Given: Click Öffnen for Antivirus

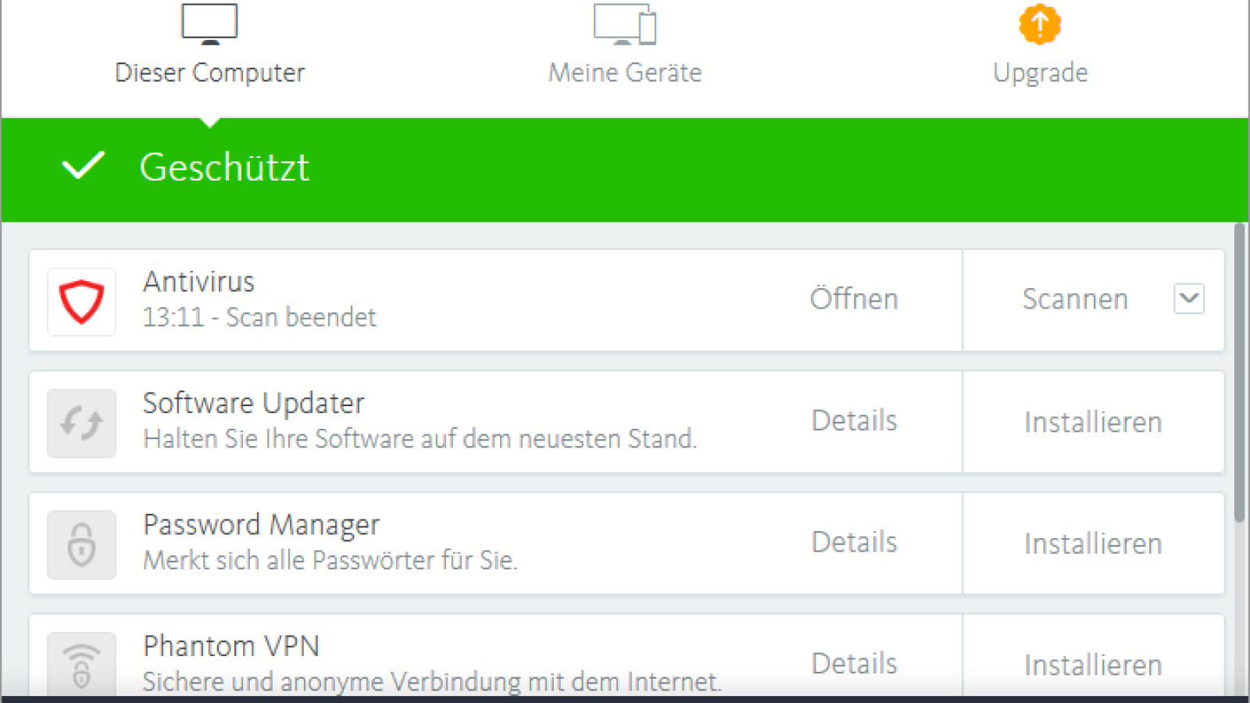Looking at the screenshot, I should pos(854,299).
